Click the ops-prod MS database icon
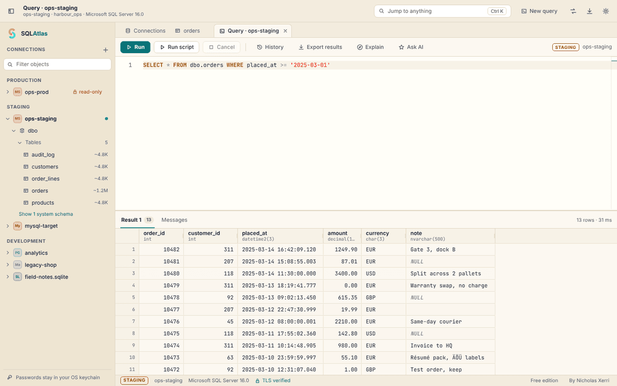Viewport: 617px width, 386px height. [x=17, y=92]
